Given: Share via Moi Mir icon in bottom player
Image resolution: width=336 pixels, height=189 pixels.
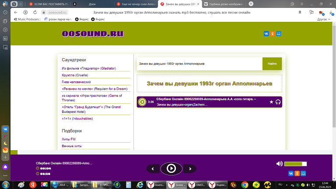Looking at the screenshot, I should click(x=303, y=173).
